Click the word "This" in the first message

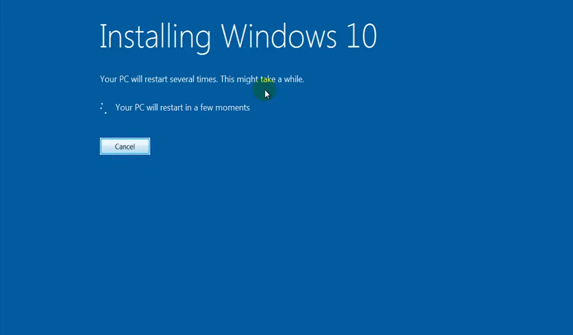pyautogui.click(x=227, y=79)
